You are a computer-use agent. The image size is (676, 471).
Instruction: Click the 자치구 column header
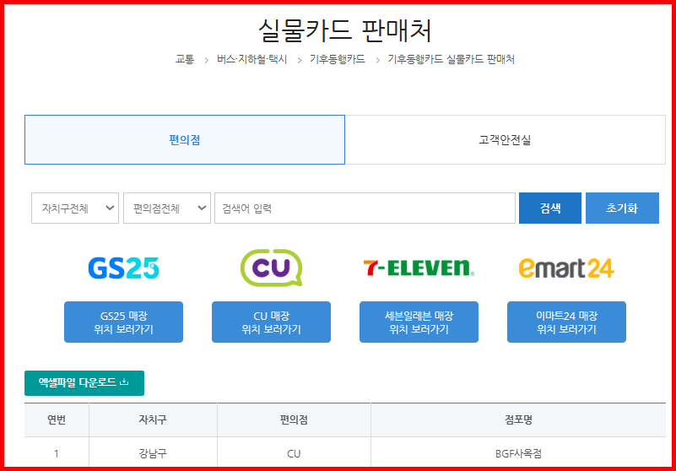[x=153, y=420]
